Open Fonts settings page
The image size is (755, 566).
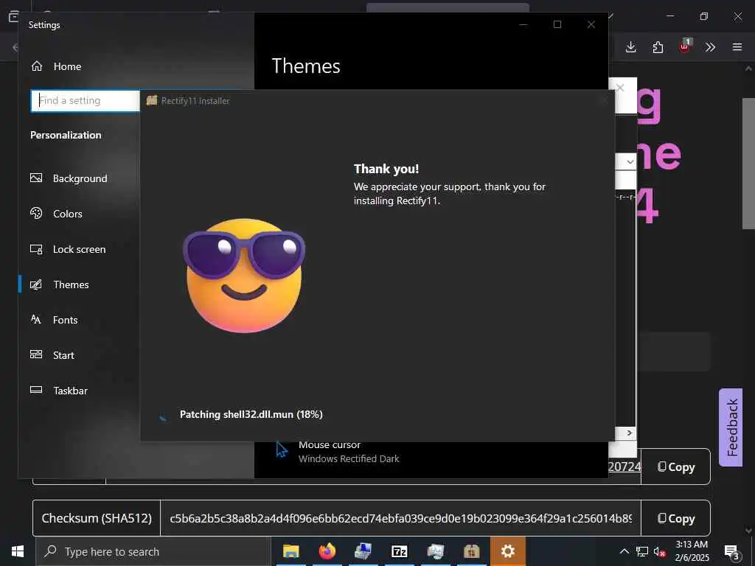coord(54,320)
